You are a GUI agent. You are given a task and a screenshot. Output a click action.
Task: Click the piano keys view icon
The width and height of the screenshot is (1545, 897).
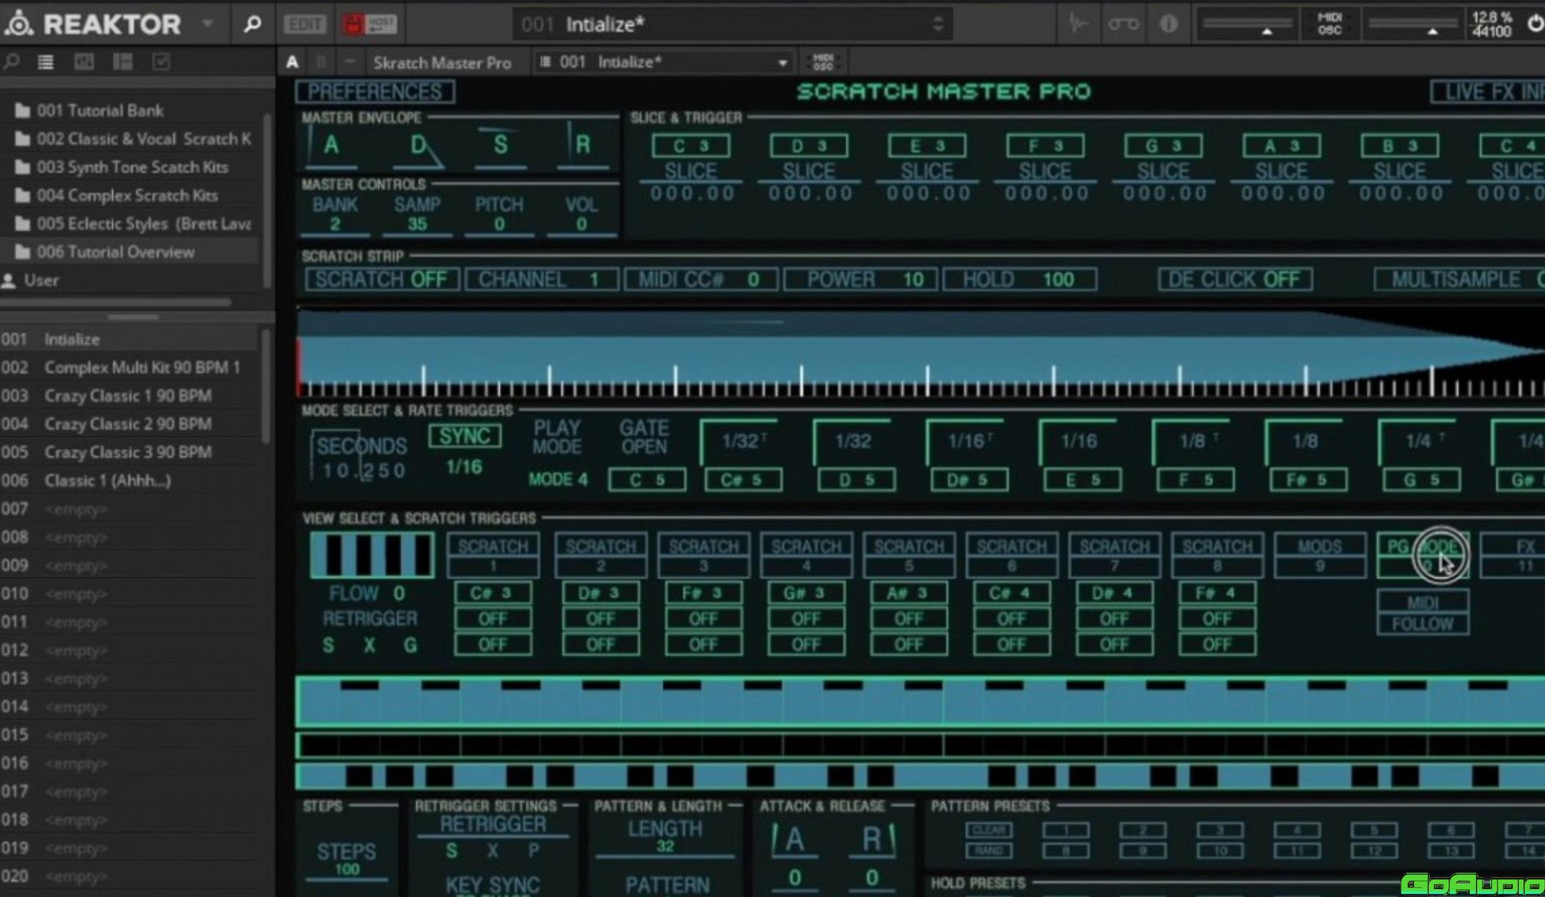(x=372, y=555)
